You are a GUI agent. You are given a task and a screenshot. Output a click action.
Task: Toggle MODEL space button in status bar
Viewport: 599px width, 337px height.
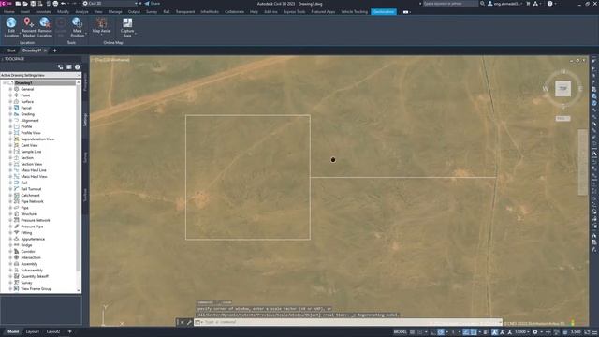coord(401,332)
